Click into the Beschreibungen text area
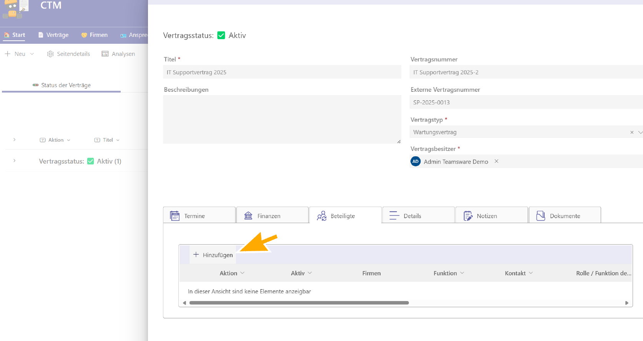This screenshot has height=341, width=643. click(x=282, y=119)
